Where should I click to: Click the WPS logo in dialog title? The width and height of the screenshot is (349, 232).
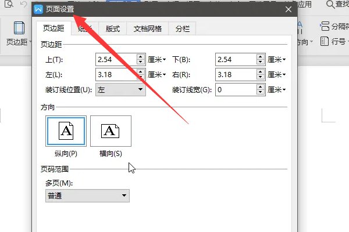pos(38,9)
